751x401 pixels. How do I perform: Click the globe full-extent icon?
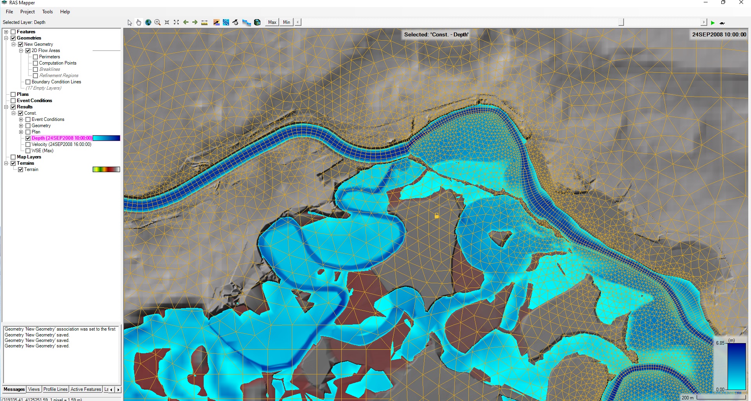148,23
